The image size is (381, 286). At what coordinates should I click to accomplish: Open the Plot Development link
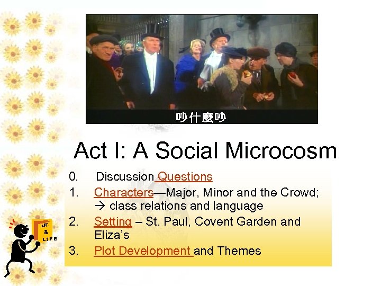(x=143, y=251)
